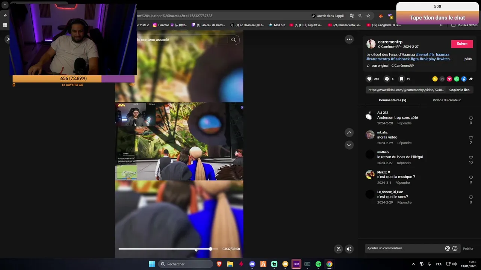Reply to Mskoz's comment
481x270 pixels.
click(x=402, y=183)
